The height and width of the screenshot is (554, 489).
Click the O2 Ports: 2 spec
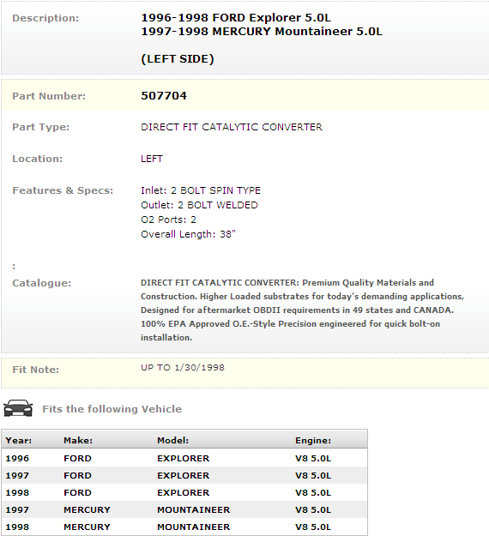click(168, 220)
